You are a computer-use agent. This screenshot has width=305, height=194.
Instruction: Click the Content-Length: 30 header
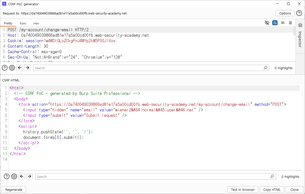(28, 46)
